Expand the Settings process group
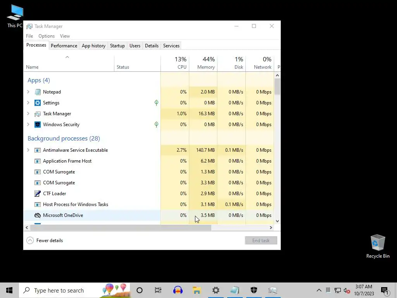Viewport: 397px width, 298px height. pyautogui.click(x=28, y=102)
